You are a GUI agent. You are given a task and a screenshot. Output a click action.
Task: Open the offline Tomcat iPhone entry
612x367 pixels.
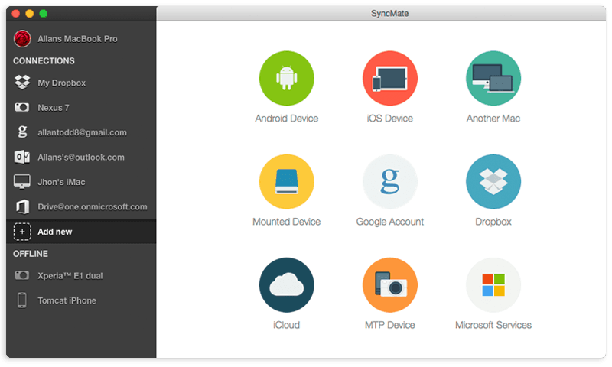point(67,300)
